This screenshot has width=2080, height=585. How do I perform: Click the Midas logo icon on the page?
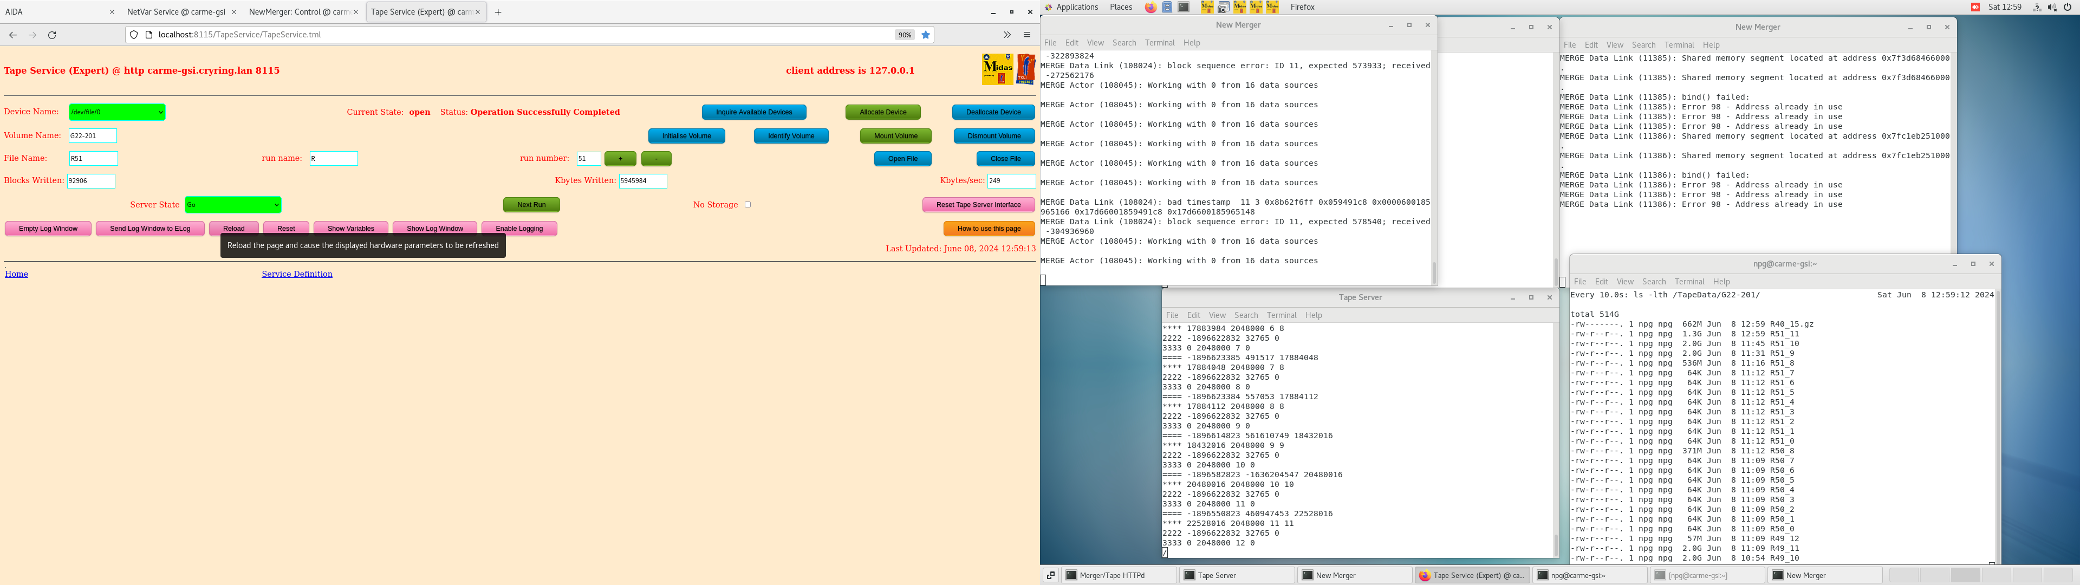997,69
